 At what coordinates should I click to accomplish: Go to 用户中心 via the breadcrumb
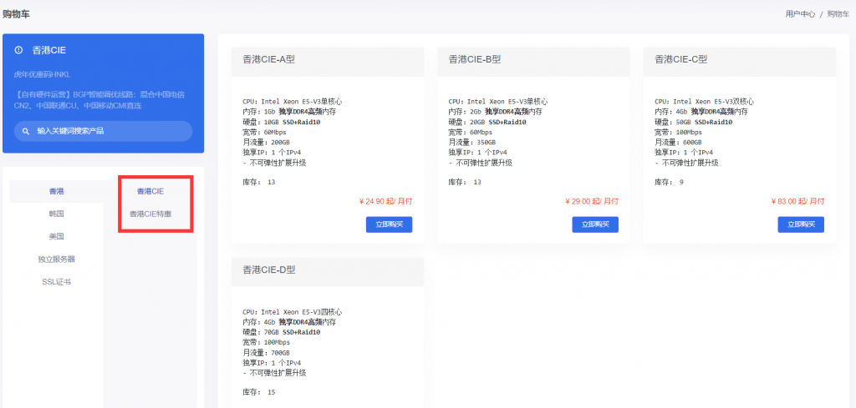pyautogui.click(x=800, y=14)
